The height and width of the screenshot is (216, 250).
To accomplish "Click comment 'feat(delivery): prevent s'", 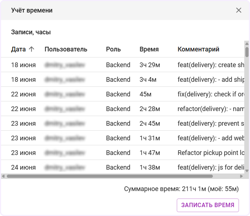I will 211,124.
